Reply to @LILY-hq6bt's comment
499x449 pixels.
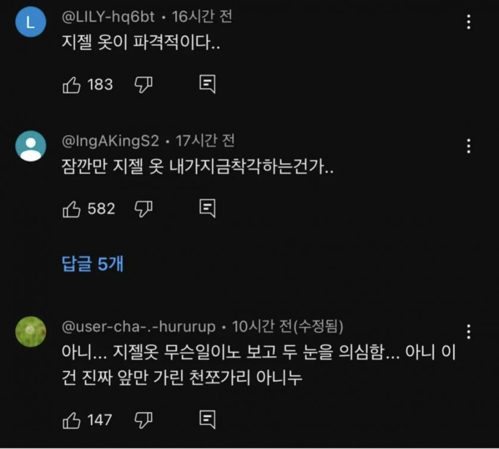(x=207, y=84)
